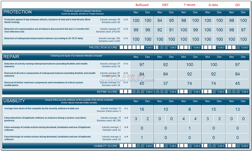Click the F-secure vendor heading

190,5
